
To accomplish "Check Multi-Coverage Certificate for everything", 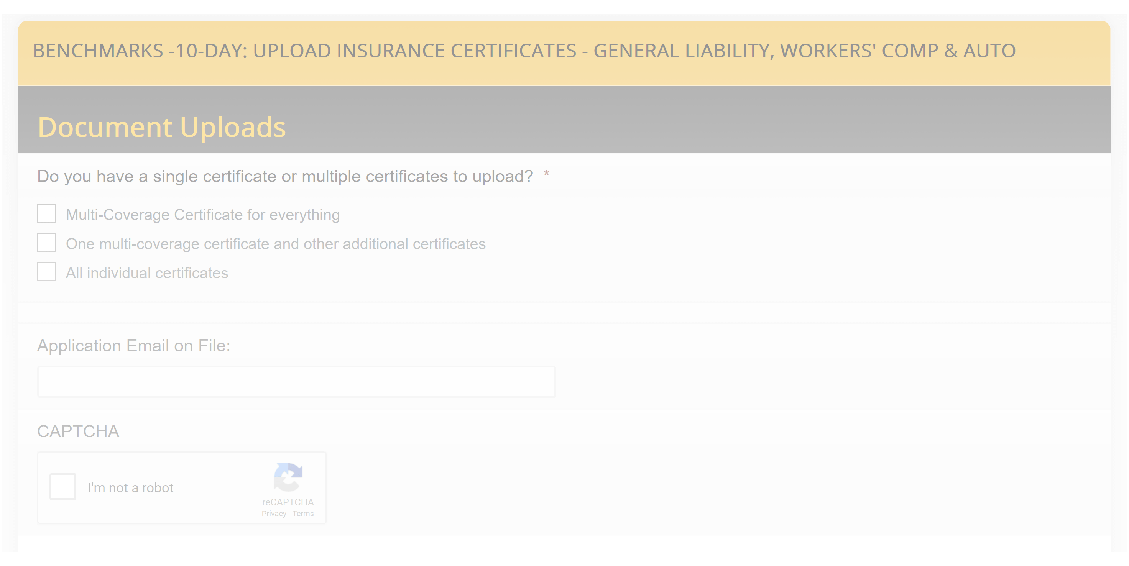I will pos(46,214).
